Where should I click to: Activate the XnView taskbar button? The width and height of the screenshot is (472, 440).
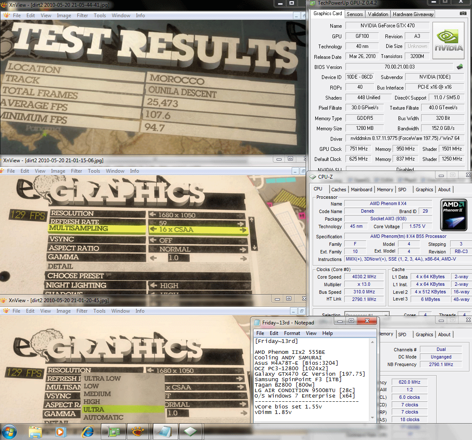point(139,432)
